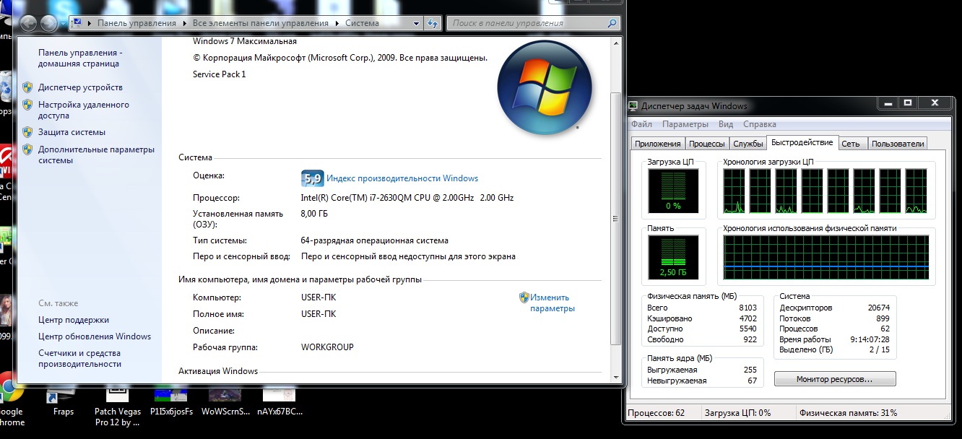962x439 pixels.
Task: Click the 5,9 performance rating badge
Action: (312, 178)
